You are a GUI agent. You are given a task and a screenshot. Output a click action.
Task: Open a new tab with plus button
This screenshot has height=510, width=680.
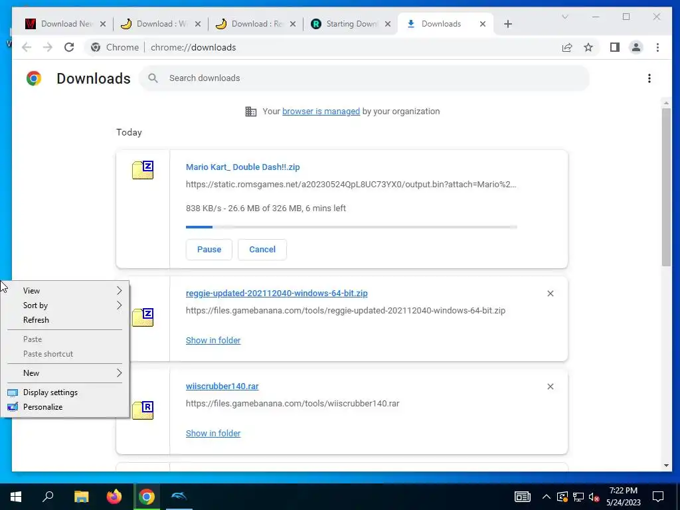coord(508,24)
